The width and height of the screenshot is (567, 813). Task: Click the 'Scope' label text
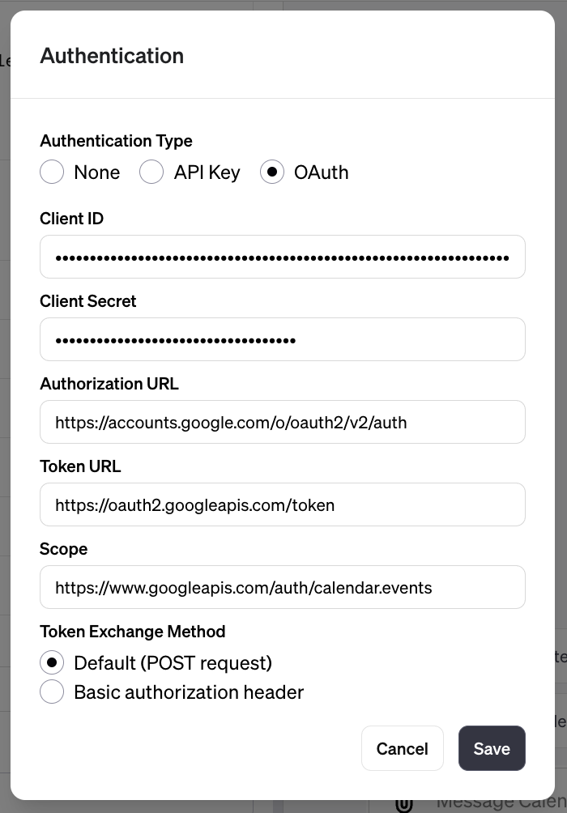pos(64,549)
